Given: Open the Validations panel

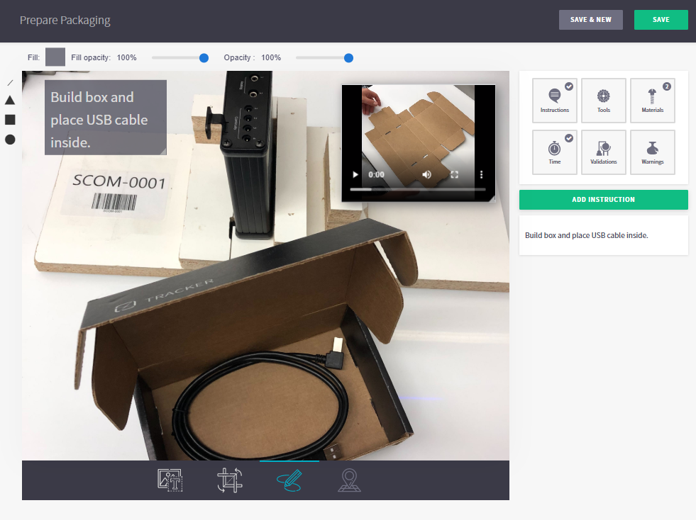Looking at the screenshot, I should (x=603, y=152).
